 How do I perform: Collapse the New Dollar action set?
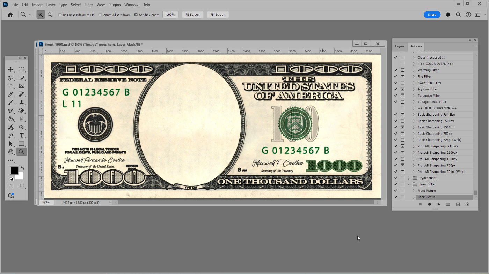pyautogui.click(x=409, y=184)
